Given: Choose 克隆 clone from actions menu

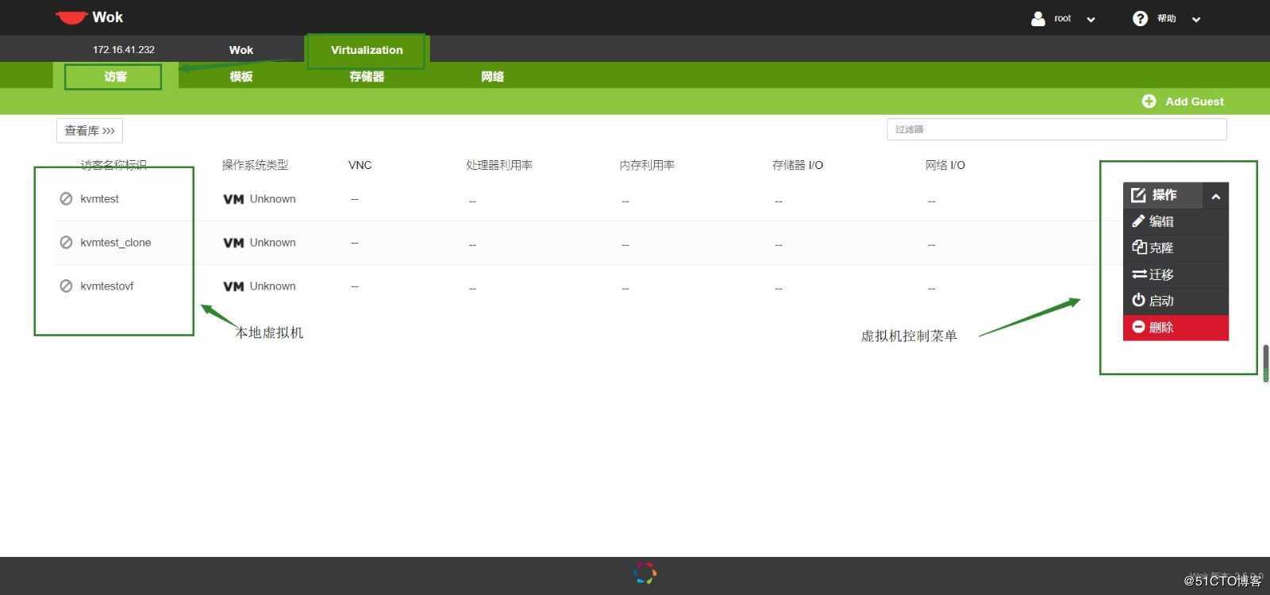Looking at the screenshot, I should pyautogui.click(x=1176, y=248).
